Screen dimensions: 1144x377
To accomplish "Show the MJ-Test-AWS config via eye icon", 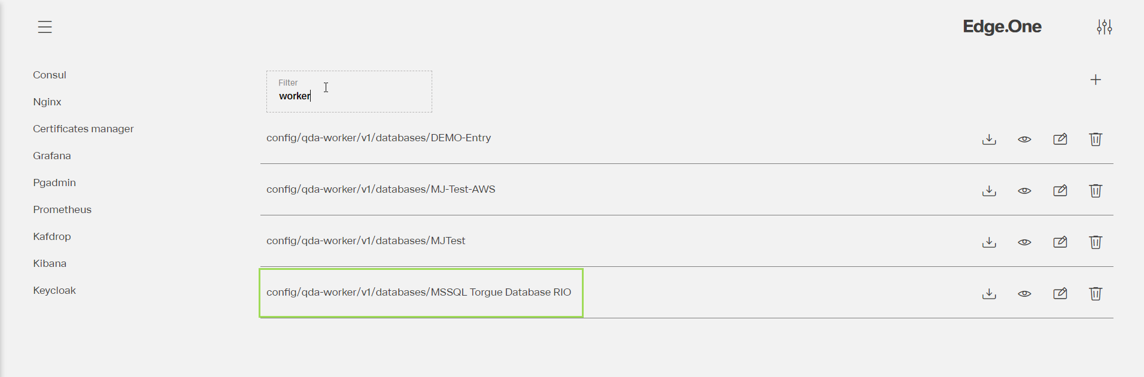I will coord(1024,191).
